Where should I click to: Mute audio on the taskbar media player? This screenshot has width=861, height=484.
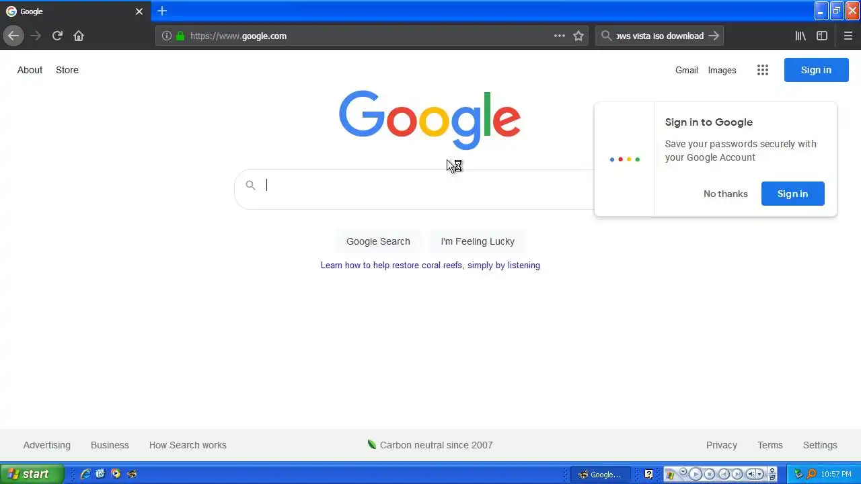coord(752,475)
